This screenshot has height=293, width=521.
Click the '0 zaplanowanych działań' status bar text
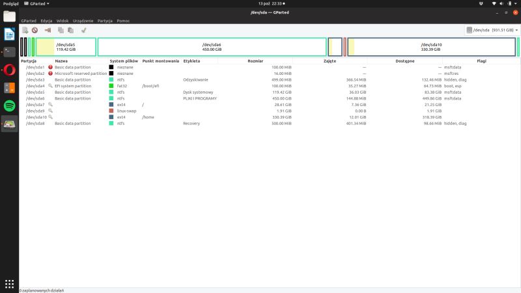click(x=42, y=290)
